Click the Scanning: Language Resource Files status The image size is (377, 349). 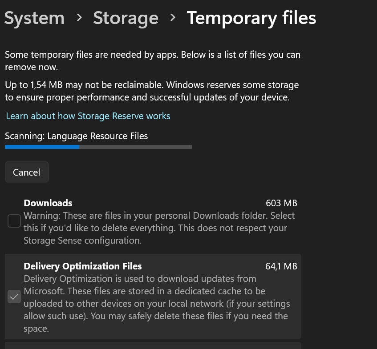77,136
